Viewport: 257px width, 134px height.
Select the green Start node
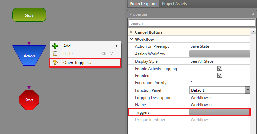(29, 15)
